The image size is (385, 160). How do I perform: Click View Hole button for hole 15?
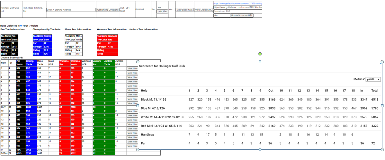coord(132,133)
